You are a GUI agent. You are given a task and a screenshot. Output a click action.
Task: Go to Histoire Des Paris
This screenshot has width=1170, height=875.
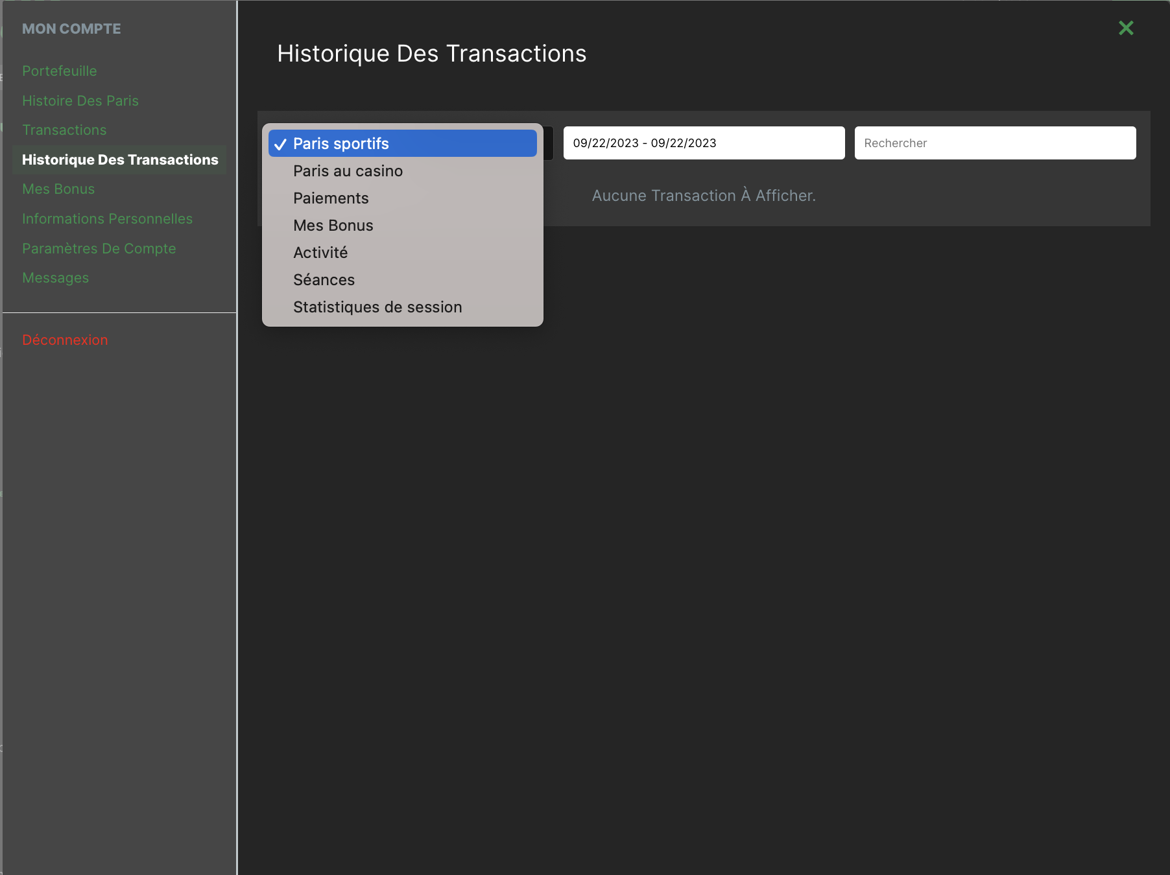[80, 101]
